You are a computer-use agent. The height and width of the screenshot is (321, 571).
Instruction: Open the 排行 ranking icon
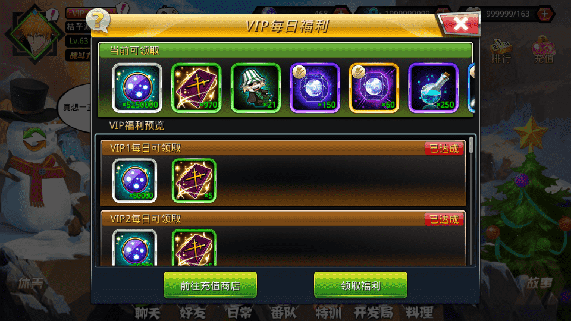click(501, 51)
